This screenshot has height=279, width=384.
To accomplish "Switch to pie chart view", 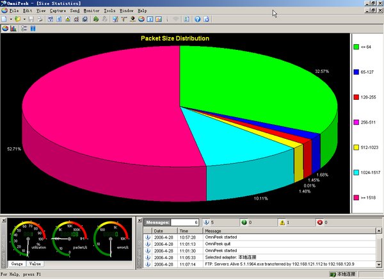I will point(5,29).
